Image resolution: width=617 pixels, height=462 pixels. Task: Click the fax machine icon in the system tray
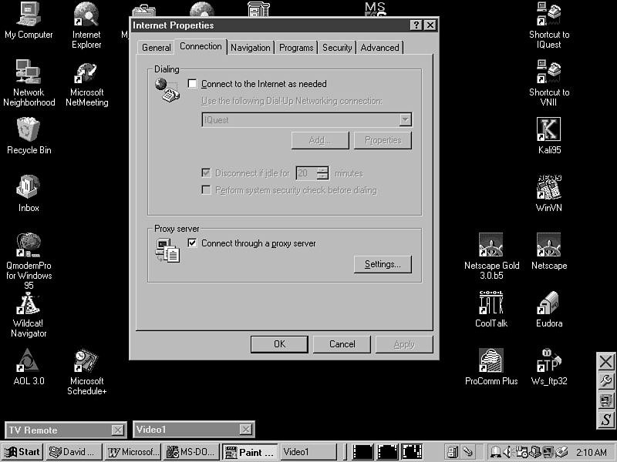(561, 452)
